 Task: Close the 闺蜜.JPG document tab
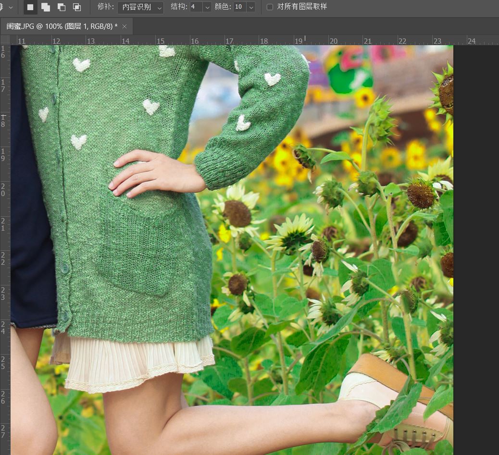coord(125,26)
